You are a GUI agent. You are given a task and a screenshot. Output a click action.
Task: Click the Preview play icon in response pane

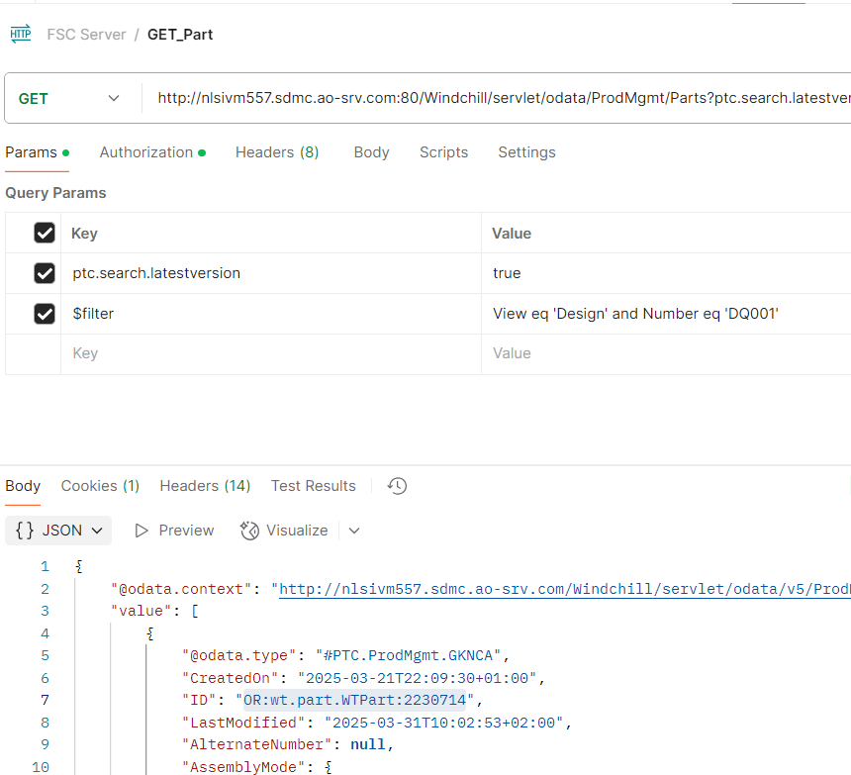point(141,531)
